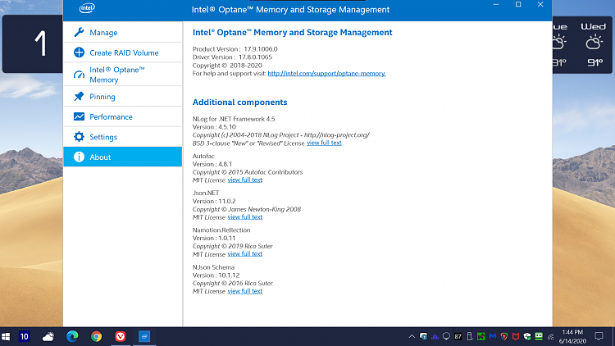Maximize the Intel Optane window
The width and height of the screenshot is (615, 346).
click(x=518, y=5)
